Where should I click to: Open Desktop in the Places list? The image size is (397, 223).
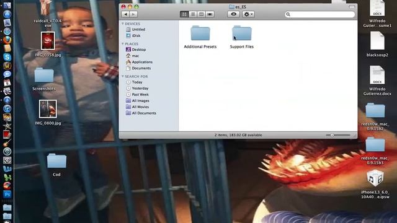(x=136, y=50)
